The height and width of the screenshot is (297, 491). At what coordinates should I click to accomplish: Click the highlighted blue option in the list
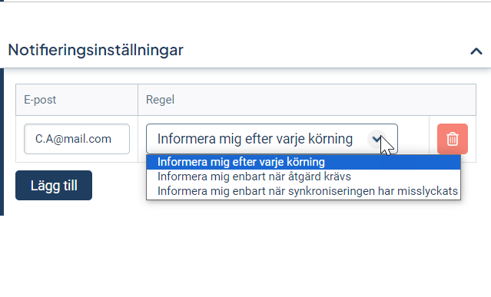tap(304, 162)
